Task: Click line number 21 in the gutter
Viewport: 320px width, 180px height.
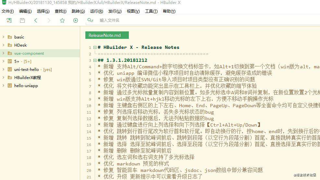Action: tap(89, 177)
